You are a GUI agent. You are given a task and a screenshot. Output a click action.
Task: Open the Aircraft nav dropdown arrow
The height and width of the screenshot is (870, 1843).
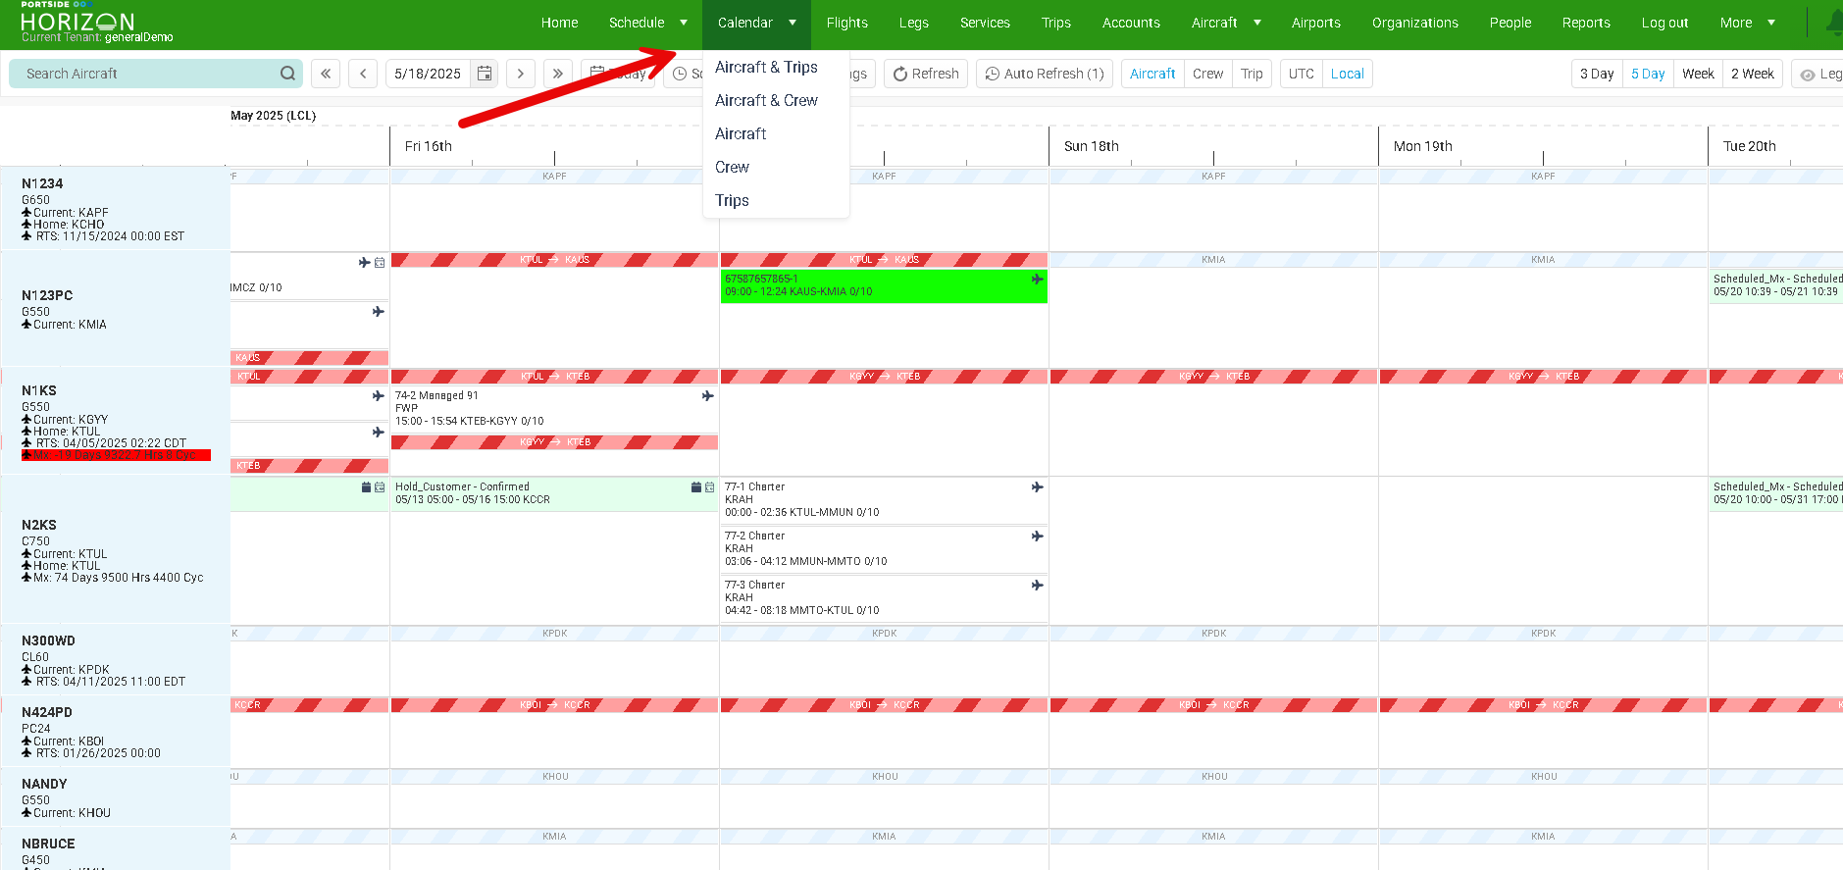1257,23
